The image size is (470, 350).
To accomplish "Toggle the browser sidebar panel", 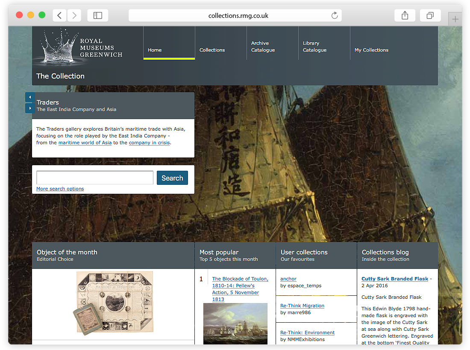I will point(98,15).
